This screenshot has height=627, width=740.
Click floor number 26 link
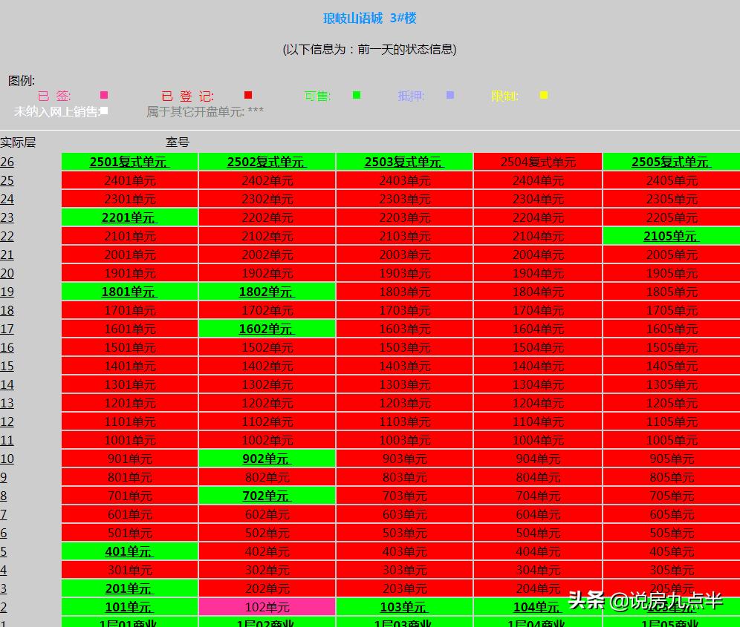click(x=7, y=162)
